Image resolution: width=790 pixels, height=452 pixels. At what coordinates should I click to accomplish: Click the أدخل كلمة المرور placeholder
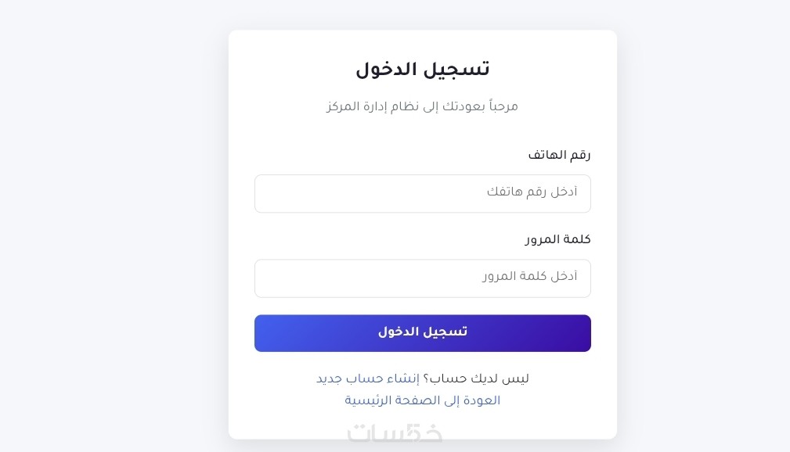point(529,276)
